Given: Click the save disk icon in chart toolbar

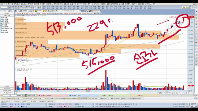Looking at the screenshot, I should pyautogui.click(x=89, y=11).
